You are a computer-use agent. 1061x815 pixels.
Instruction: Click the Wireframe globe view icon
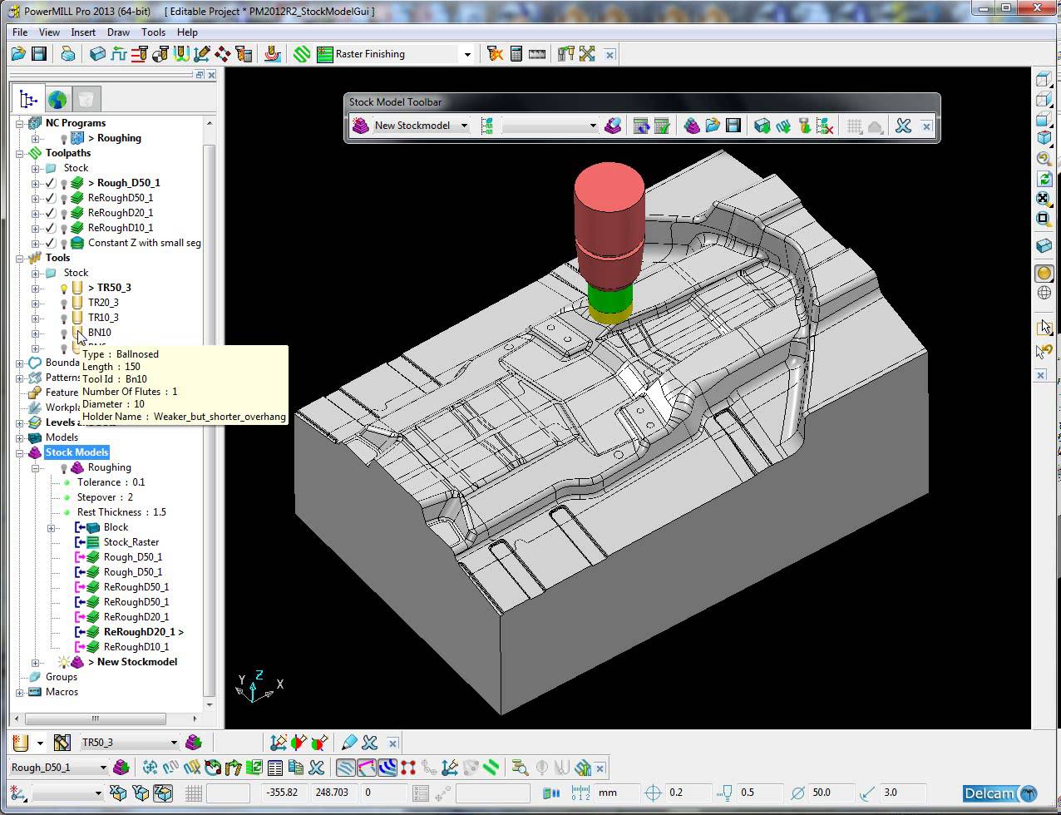click(x=1044, y=293)
